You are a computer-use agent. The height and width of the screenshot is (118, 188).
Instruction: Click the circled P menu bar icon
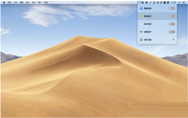pos(143,2)
